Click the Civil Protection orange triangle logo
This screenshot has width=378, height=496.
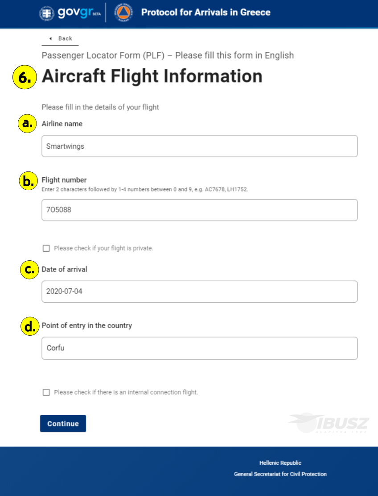tap(123, 13)
